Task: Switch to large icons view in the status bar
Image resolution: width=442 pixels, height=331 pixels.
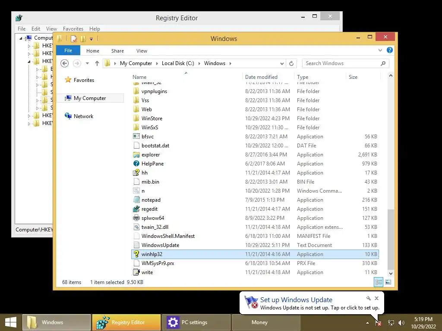Action: [x=388, y=282]
